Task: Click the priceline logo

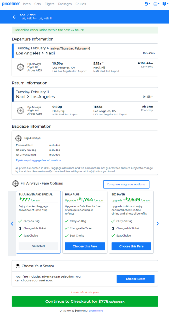Action: pos(11,4)
